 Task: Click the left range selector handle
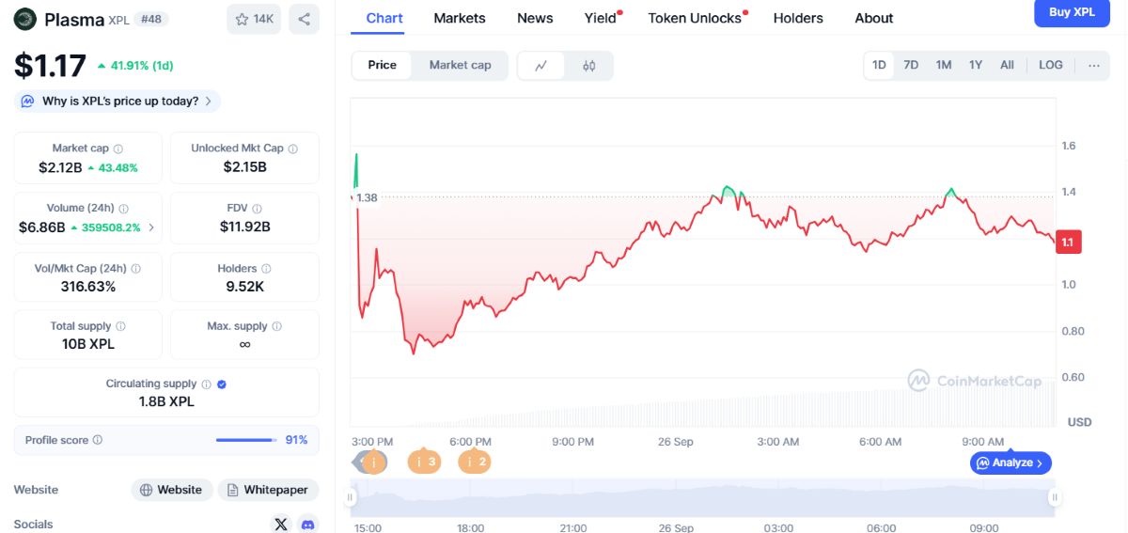click(351, 497)
